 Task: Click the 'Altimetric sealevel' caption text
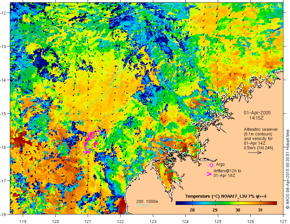pos(261,129)
